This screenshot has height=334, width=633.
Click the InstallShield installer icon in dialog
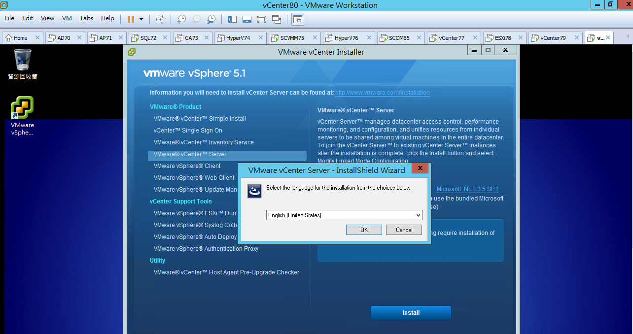click(x=254, y=191)
